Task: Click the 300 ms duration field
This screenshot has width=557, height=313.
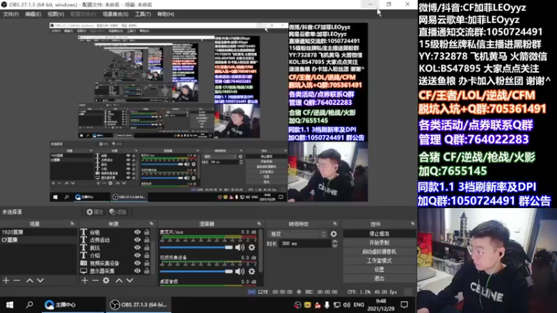Action: pyautogui.click(x=305, y=243)
